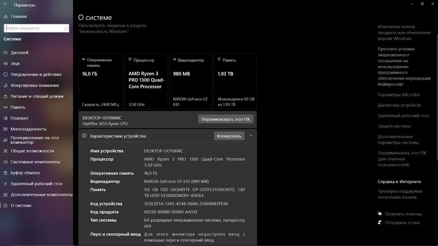Click the Уведомления и действия icon
The height and width of the screenshot is (246, 438).
point(5,74)
